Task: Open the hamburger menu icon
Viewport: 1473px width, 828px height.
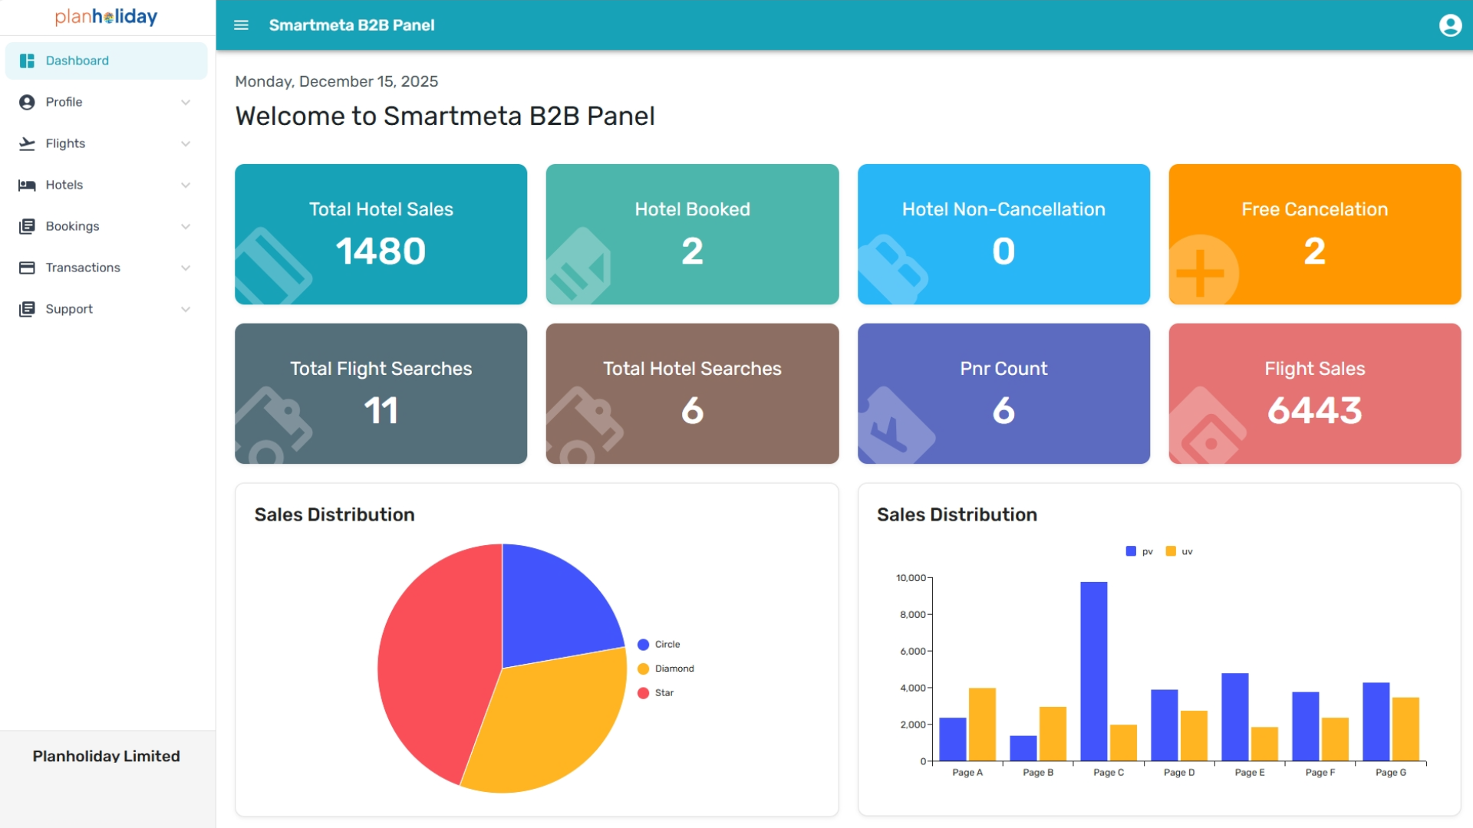Action: pos(241,25)
